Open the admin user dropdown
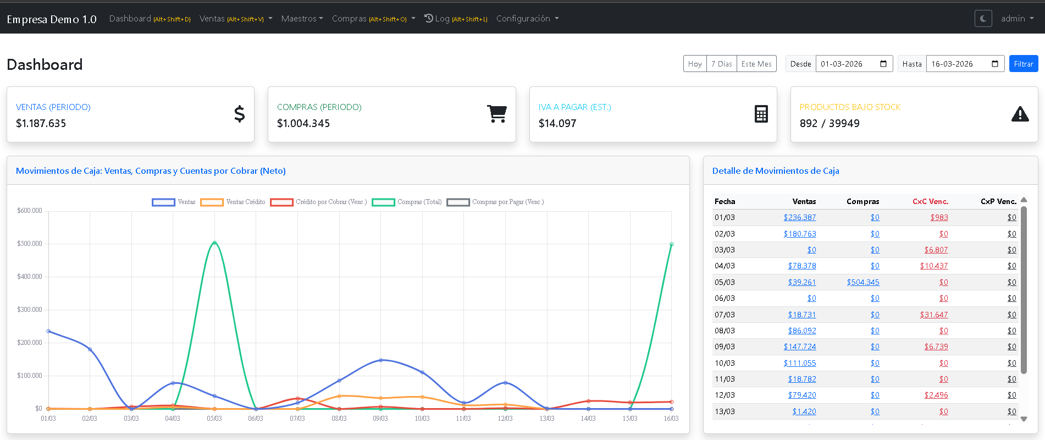Screen dimensions: 1045x440 (x=1017, y=19)
